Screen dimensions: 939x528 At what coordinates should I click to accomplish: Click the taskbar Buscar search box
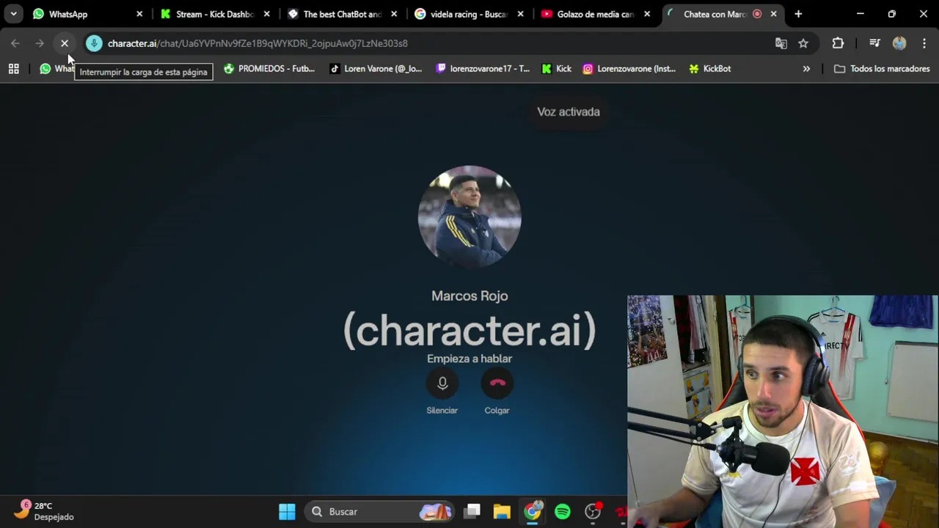[x=380, y=512]
